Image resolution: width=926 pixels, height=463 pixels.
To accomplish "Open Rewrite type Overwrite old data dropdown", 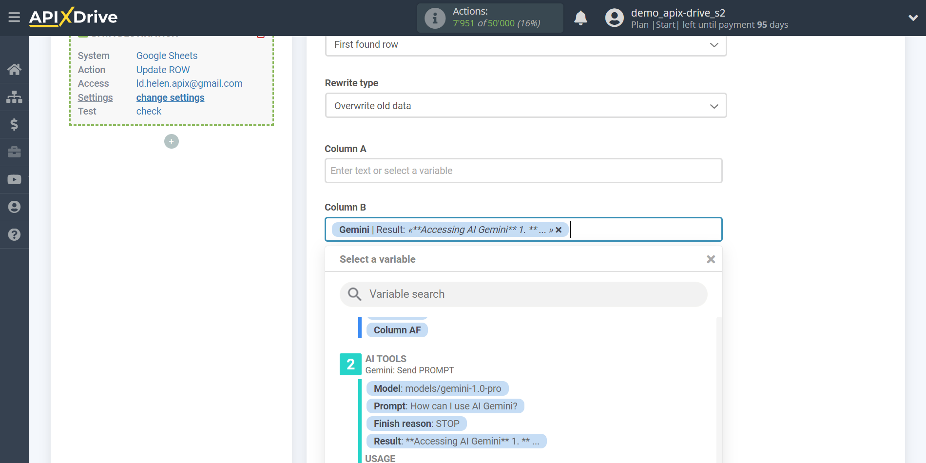I will 525,105.
